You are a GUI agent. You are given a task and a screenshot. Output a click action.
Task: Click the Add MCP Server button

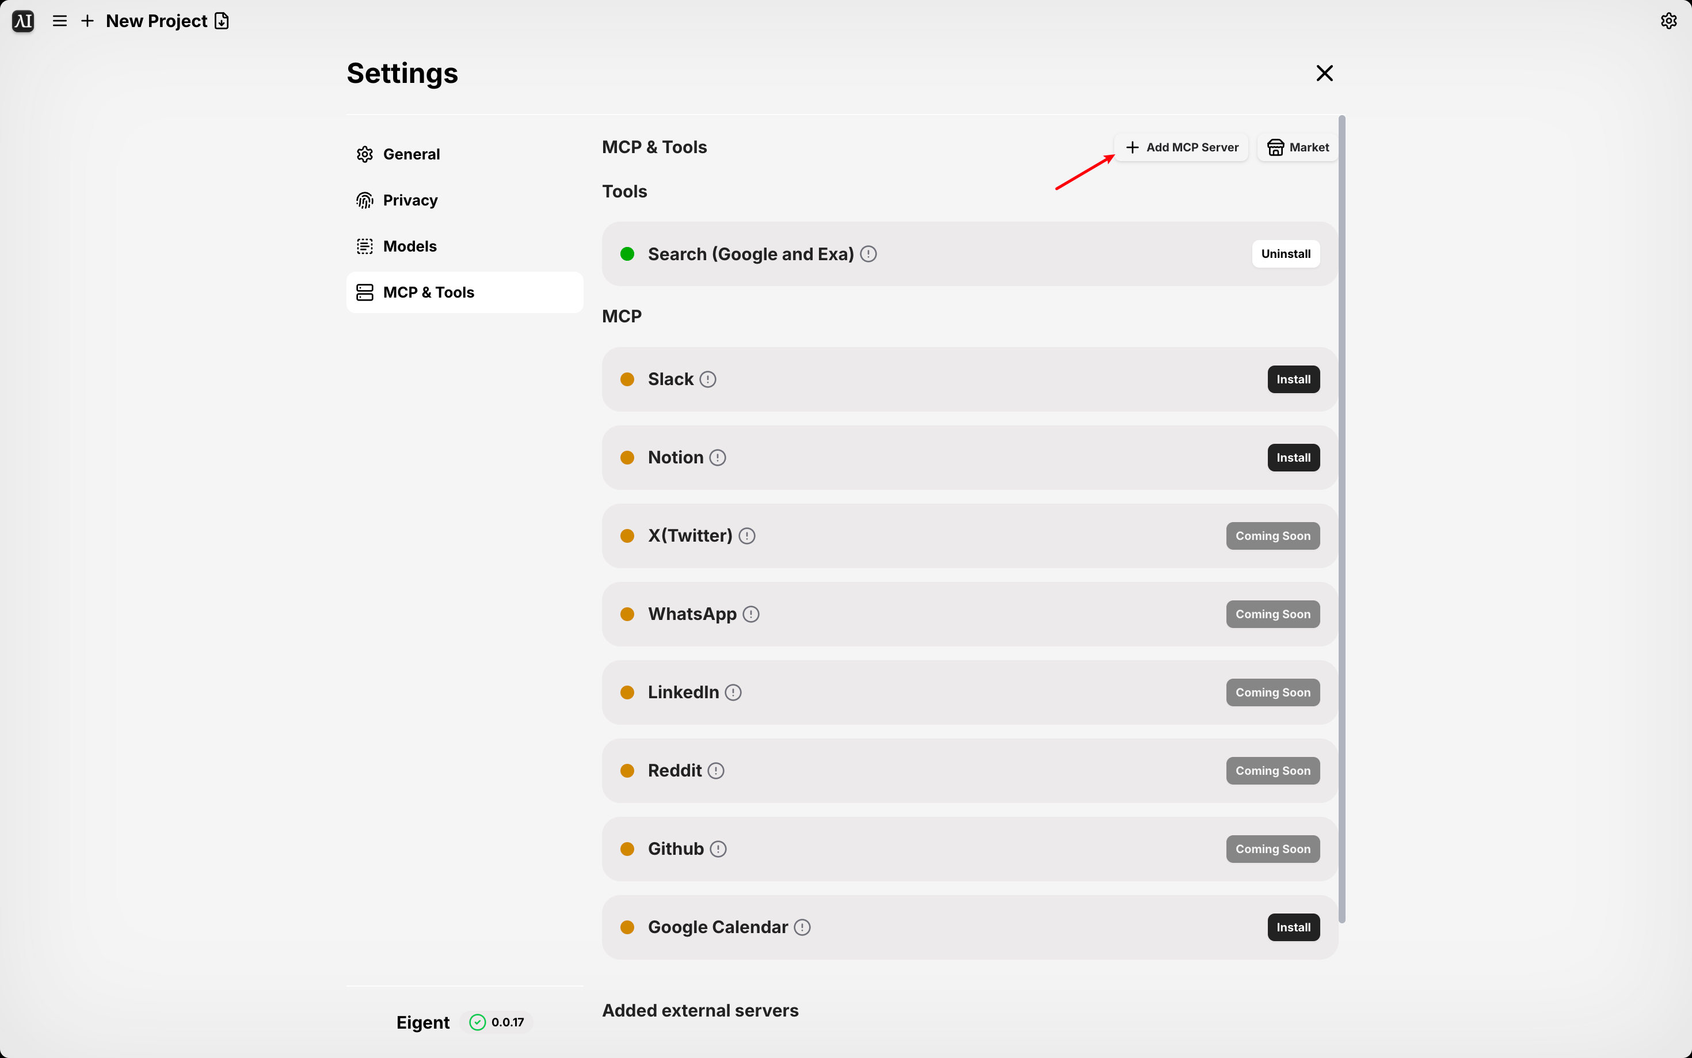[1182, 147]
